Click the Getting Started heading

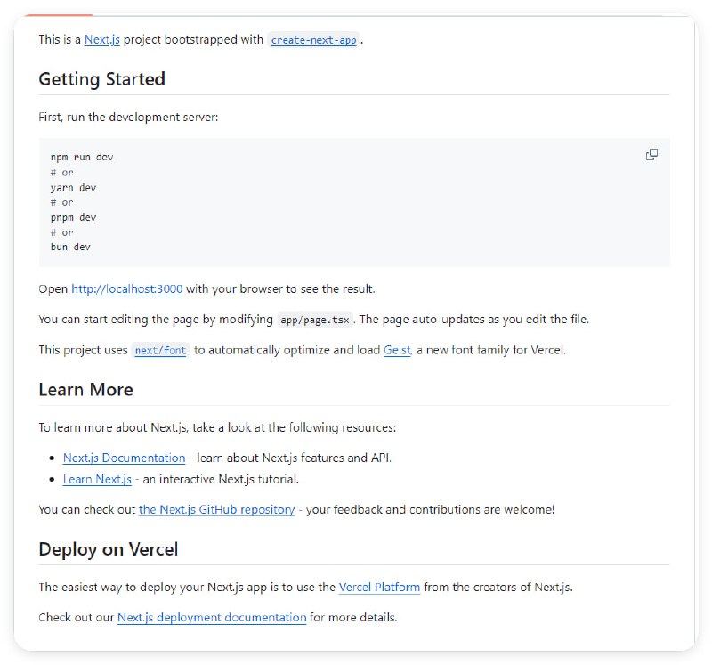(x=101, y=79)
